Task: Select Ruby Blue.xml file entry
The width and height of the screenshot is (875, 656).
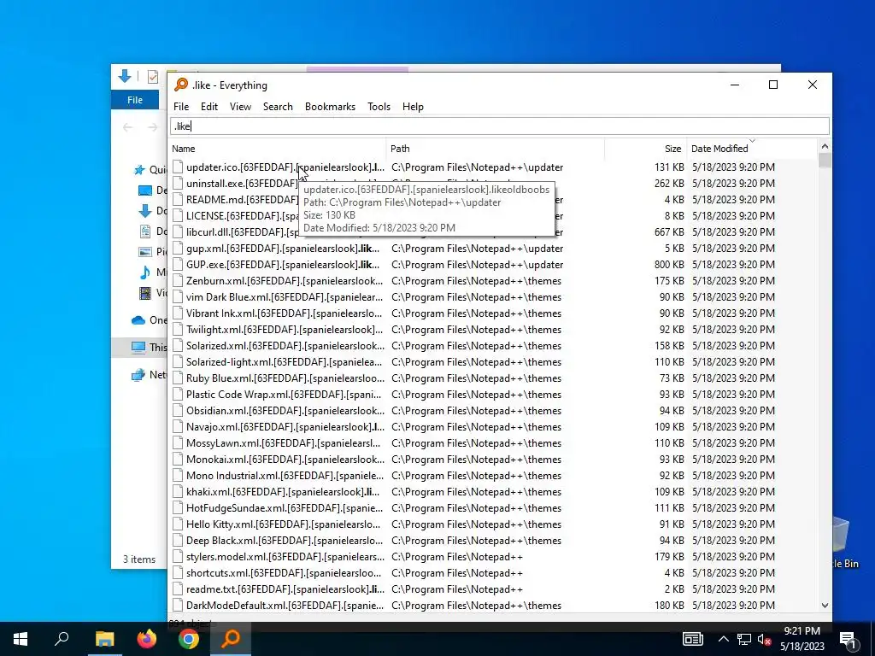Action: (285, 378)
